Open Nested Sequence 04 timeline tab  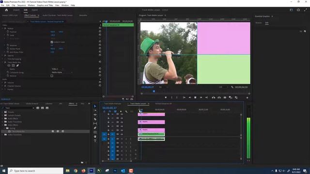click(163, 103)
